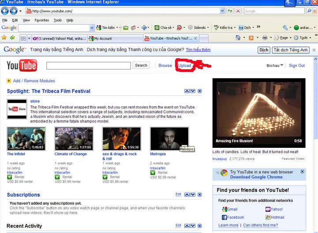Screen dimensions: 318x233
Task: Click the Browse link
Action: [x=165, y=65]
